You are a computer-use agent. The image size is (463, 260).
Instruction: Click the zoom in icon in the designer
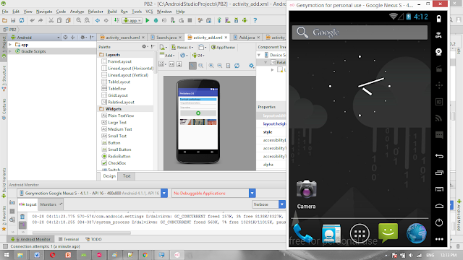[x=211, y=66]
